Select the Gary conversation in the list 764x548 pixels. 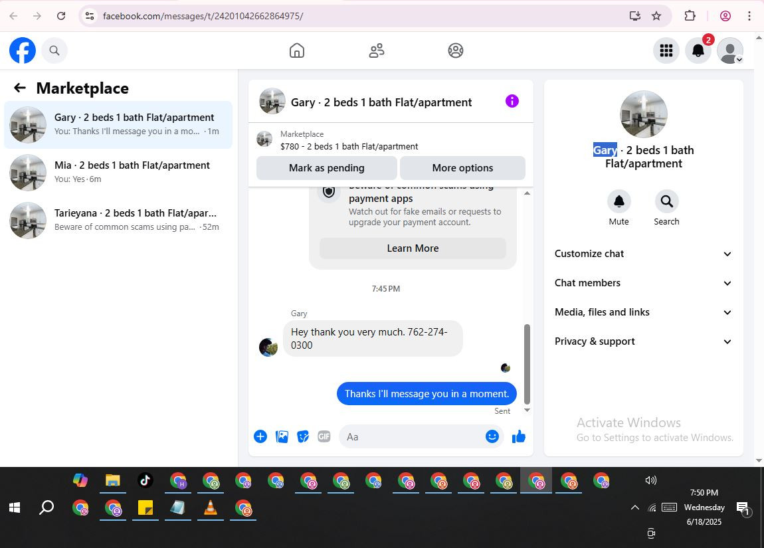coord(118,125)
